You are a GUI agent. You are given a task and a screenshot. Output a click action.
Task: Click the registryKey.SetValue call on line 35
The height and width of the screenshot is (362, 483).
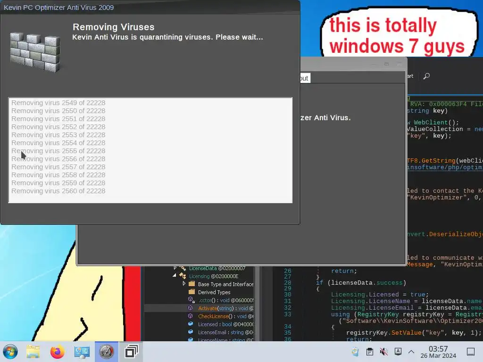[414, 333]
